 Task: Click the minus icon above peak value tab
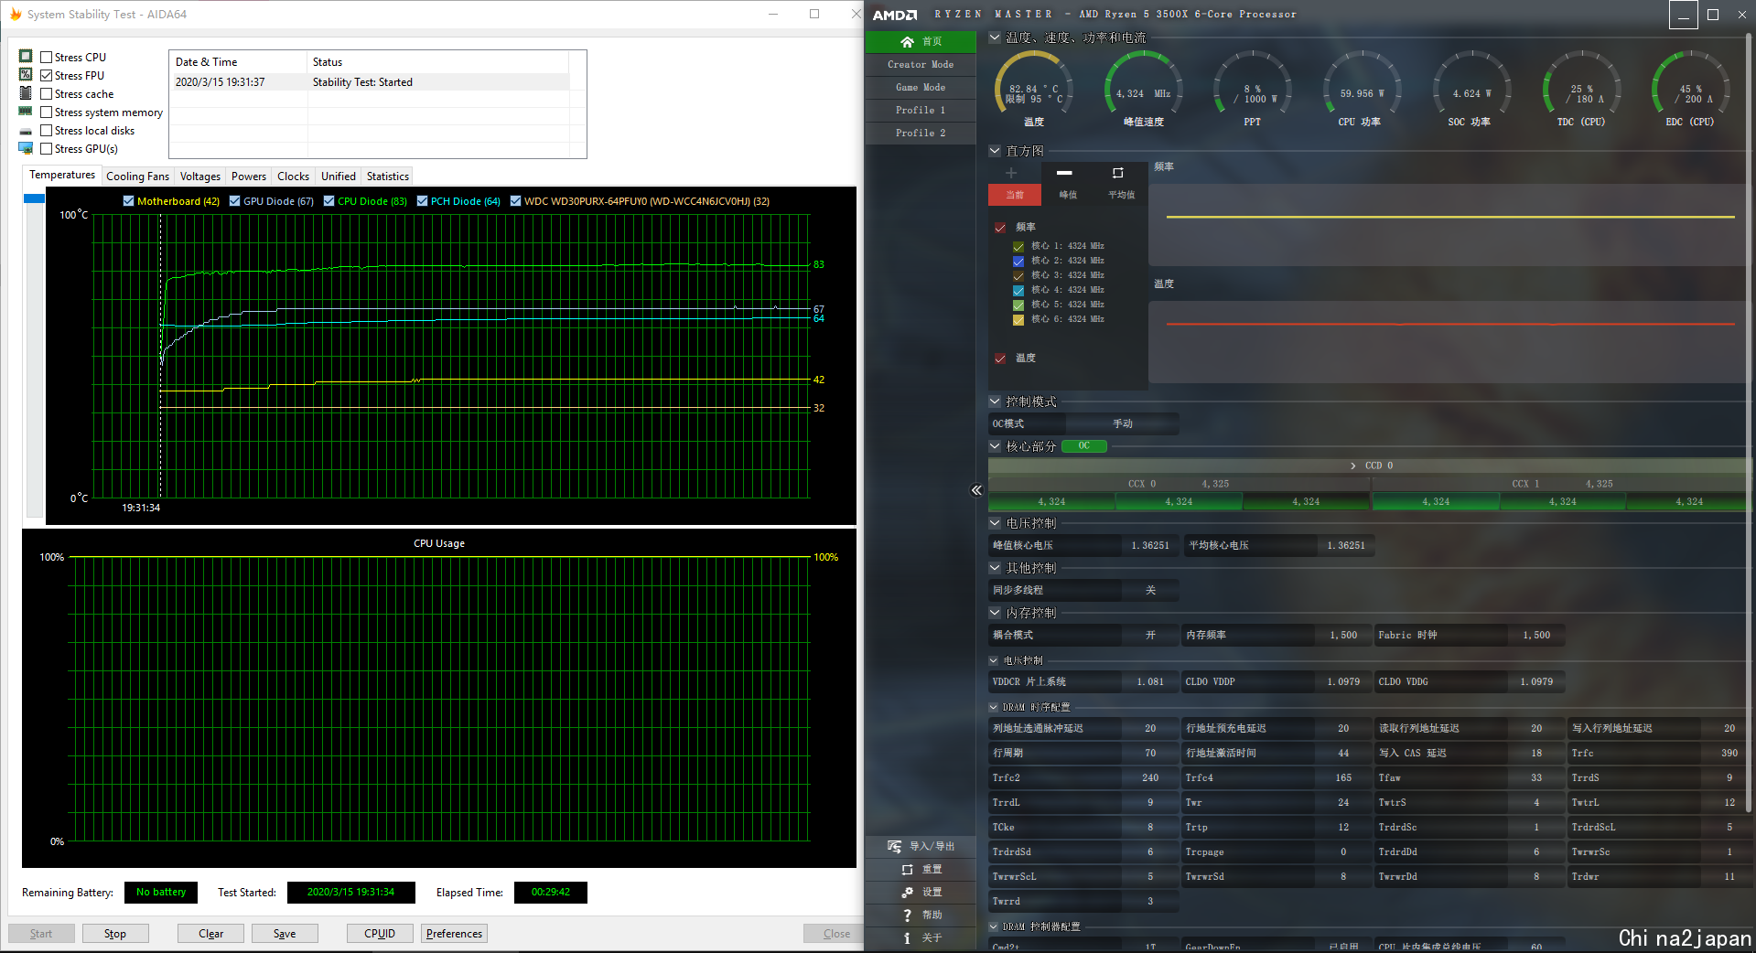(1064, 173)
